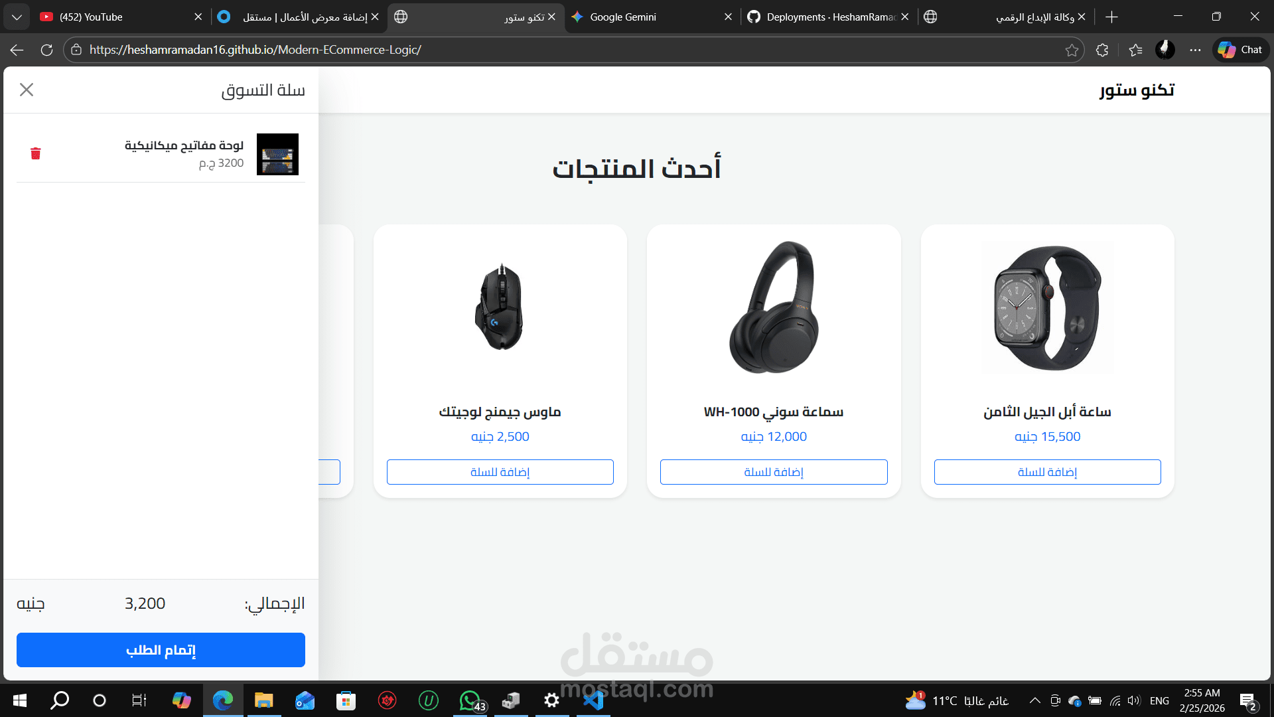
Task: Click the blue إتمام الطلب checkout button
Action: [161, 649]
